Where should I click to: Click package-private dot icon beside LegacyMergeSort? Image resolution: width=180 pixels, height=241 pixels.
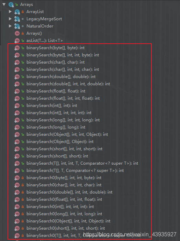(23, 19)
